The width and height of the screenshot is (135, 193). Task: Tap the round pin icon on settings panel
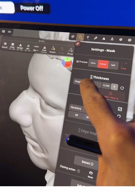(x=78, y=44)
